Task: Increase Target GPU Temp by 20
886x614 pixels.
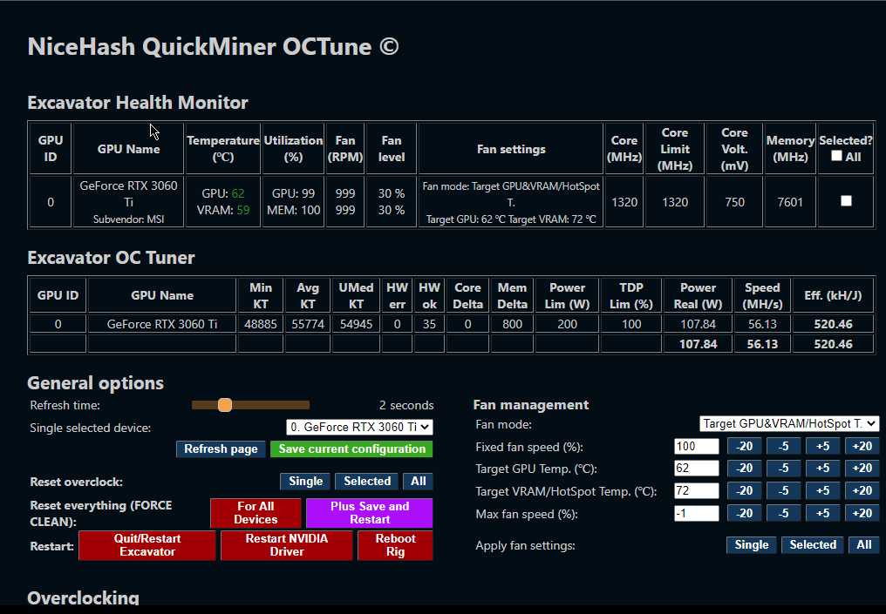Action: tap(862, 469)
